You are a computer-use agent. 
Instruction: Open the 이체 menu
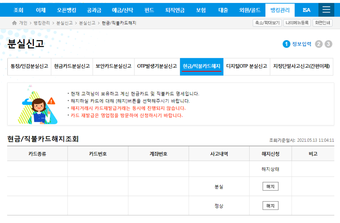click(x=41, y=10)
